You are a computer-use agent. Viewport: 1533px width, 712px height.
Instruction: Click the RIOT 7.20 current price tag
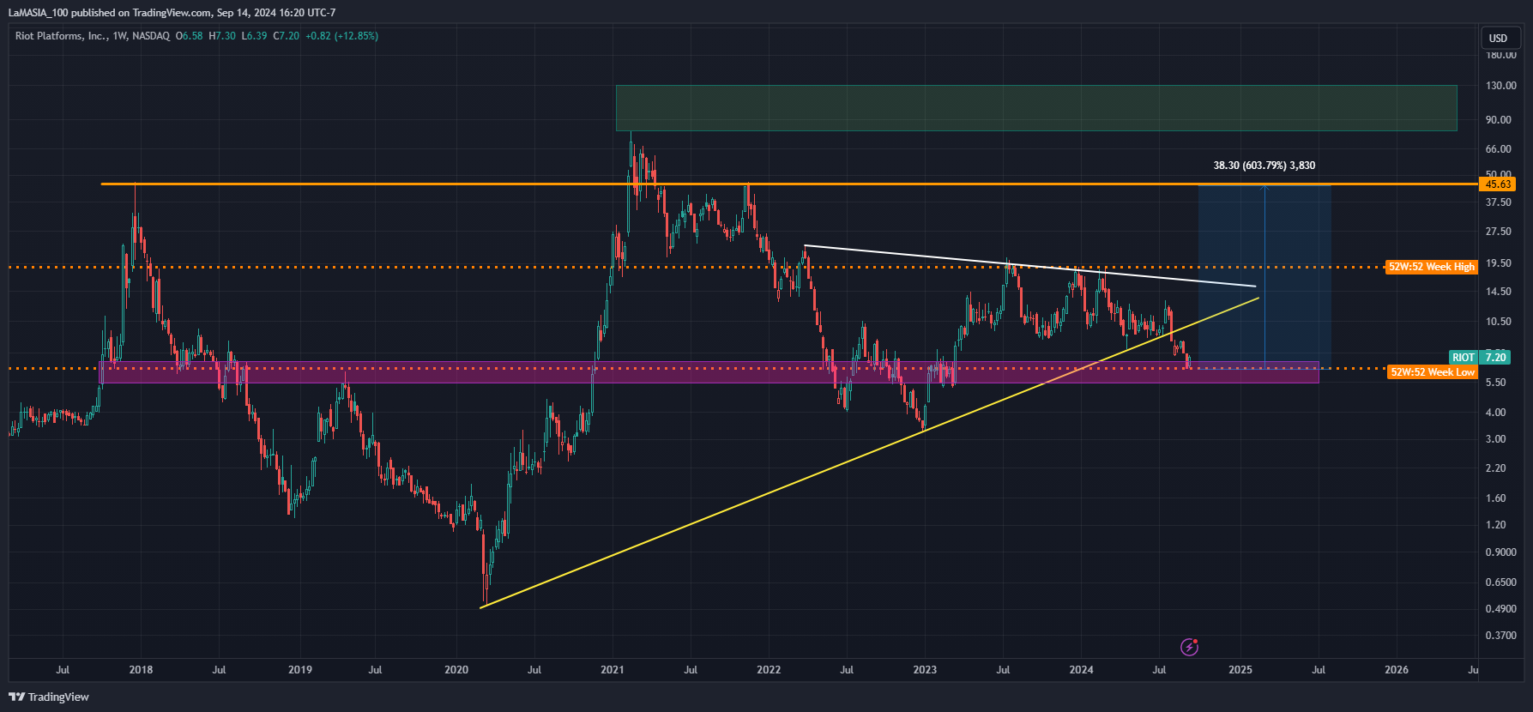pos(1479,357)
